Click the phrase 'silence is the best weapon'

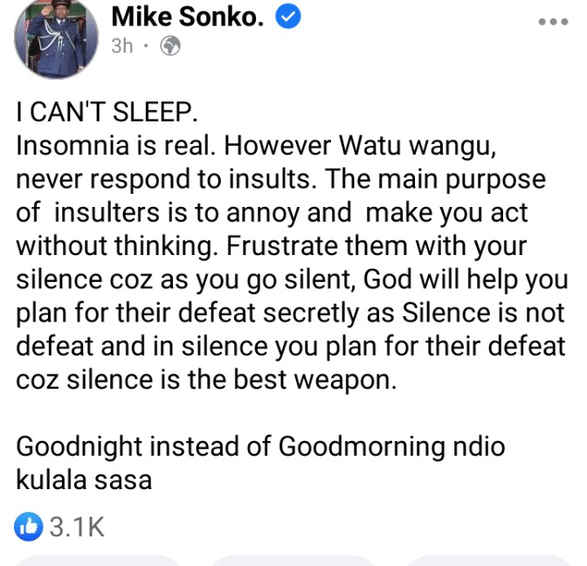pos(231,380)
